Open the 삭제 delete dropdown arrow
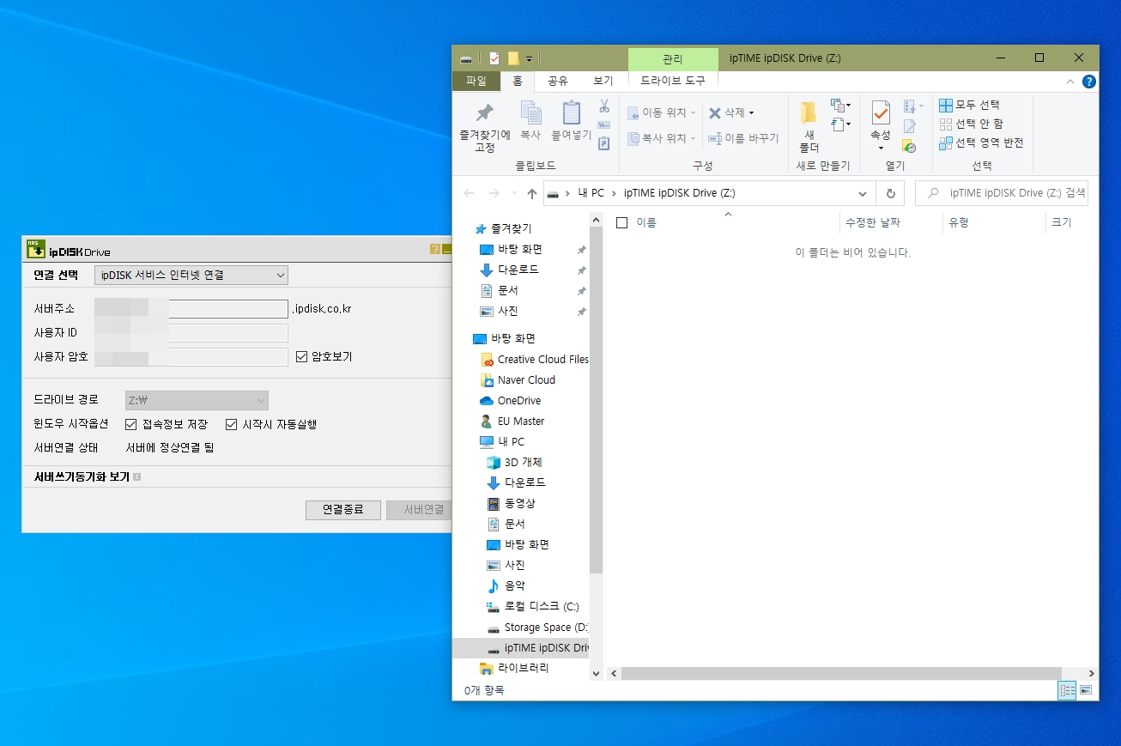This screenshot has height=746, width=1121. (x=751, y=113)
